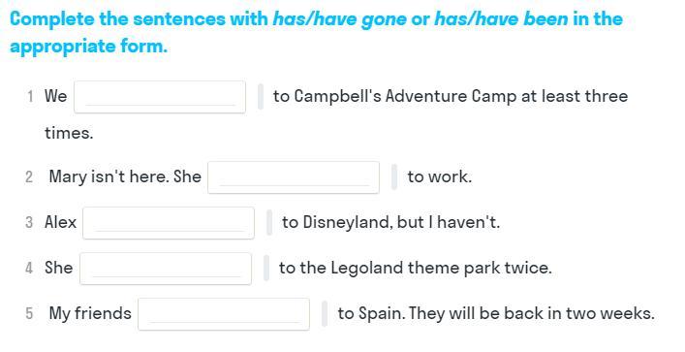This screenshot has height=352, width=685.
Task: Click the number 5 beside the My friends sentence
Action: coord(29,313)
